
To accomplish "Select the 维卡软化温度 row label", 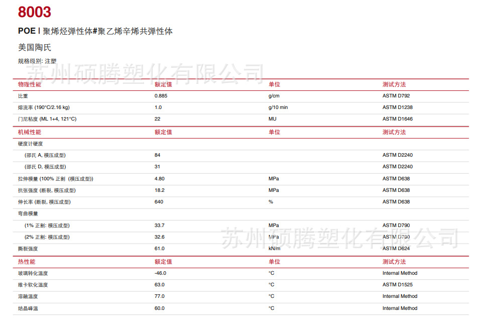I will click(33, 285).
